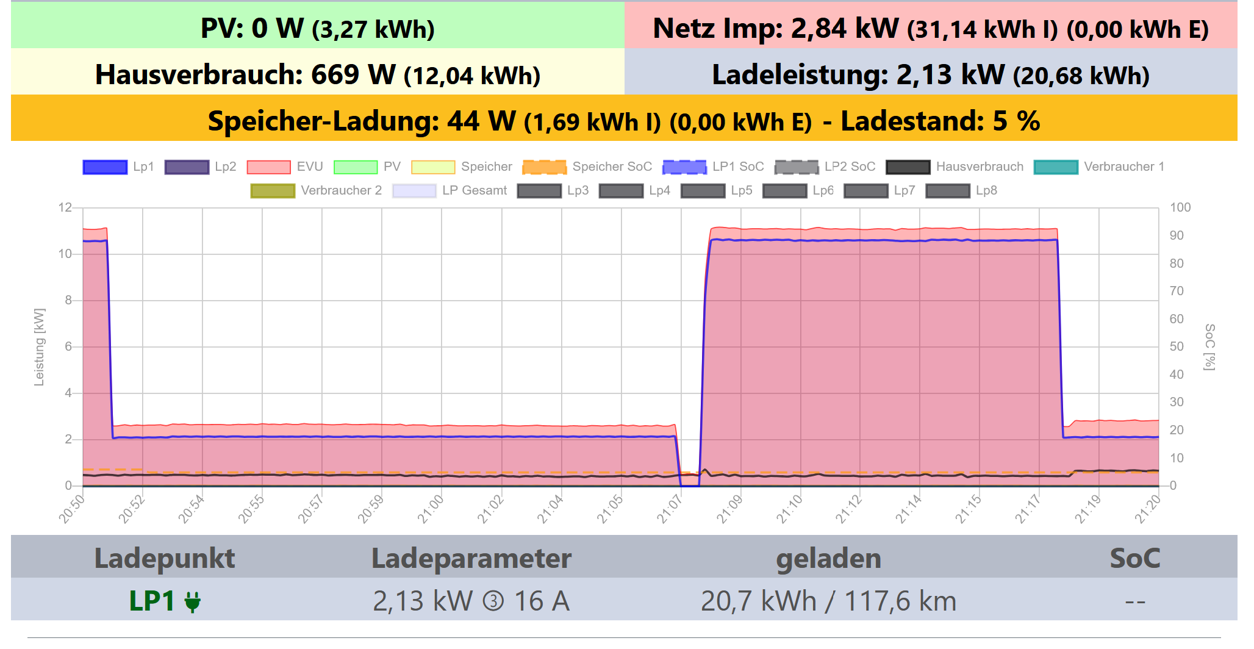Hide the EVU dataset in the legend

[268, 167]
